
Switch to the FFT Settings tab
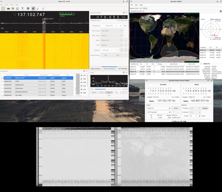pos(123,68)
